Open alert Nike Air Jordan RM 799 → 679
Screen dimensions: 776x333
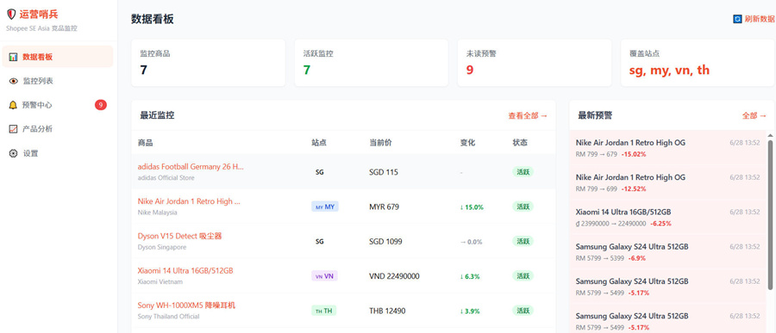point(668,148)
